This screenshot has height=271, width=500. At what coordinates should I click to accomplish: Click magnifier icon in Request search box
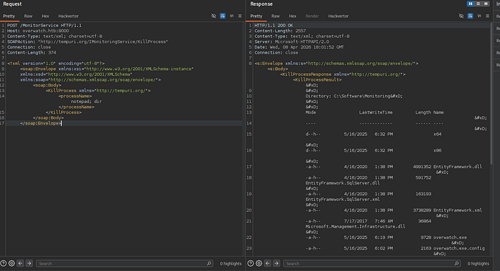point(209,263)
